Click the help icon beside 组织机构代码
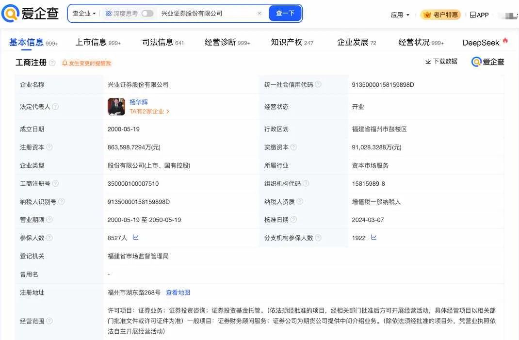 pyautogui.click(x=306, y=183)
